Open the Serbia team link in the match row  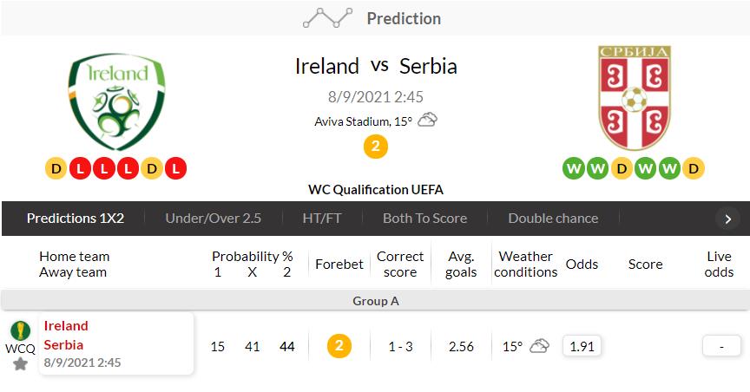(x=63, y=344)
